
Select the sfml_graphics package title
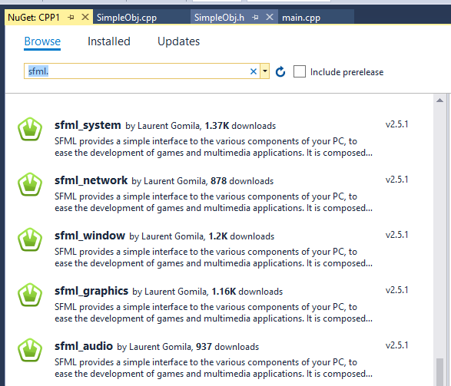(91, 291)
